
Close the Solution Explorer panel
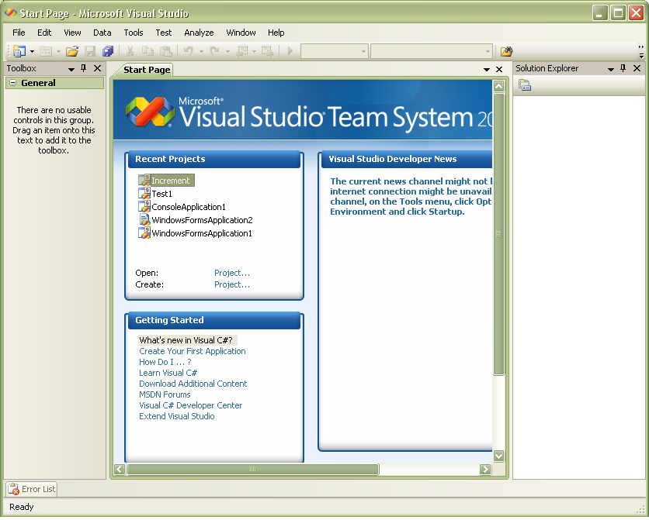(x=637, y=68)
